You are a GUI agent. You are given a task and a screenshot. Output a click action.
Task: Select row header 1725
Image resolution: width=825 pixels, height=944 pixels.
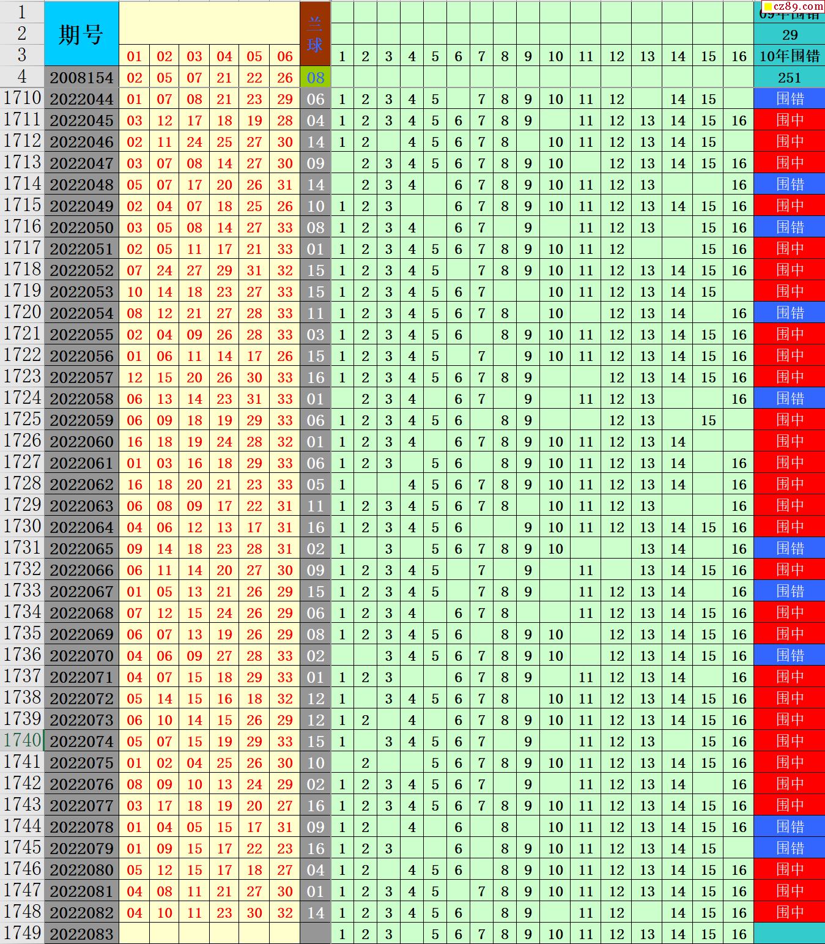(x=22, y=419)
